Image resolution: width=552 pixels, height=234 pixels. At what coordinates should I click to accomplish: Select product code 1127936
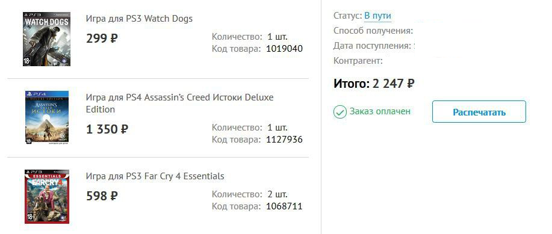(285, 140)
